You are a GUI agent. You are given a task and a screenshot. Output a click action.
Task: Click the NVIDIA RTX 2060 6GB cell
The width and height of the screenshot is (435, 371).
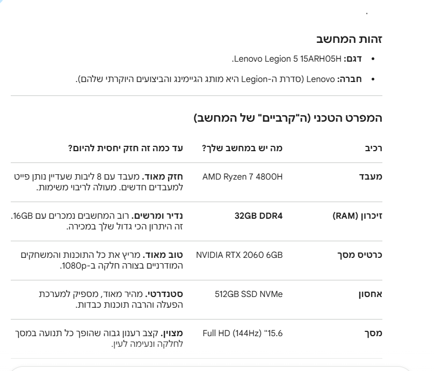coord(239,255)
